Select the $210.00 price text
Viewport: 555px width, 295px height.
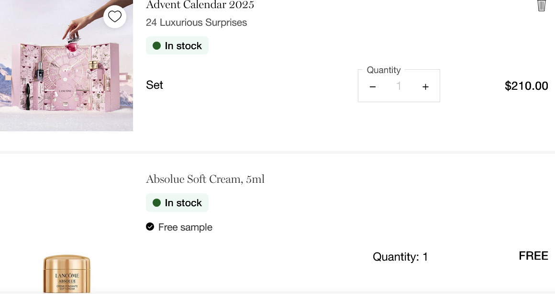[526, 86]
